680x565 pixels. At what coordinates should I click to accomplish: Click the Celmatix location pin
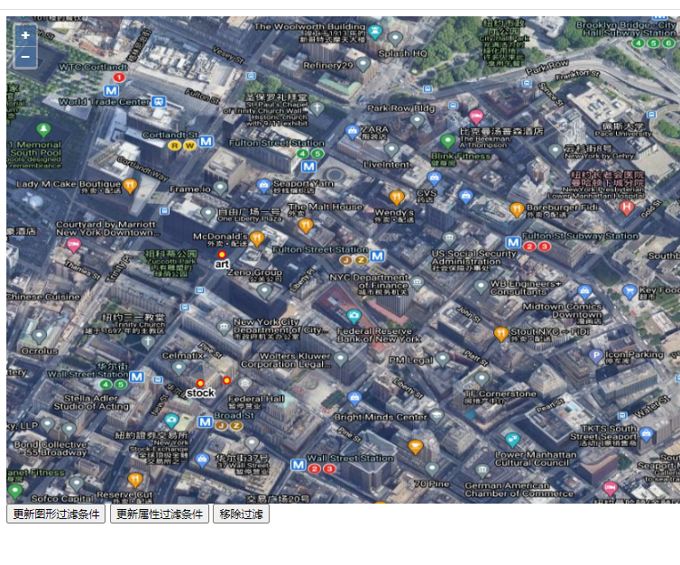point(179,368)
